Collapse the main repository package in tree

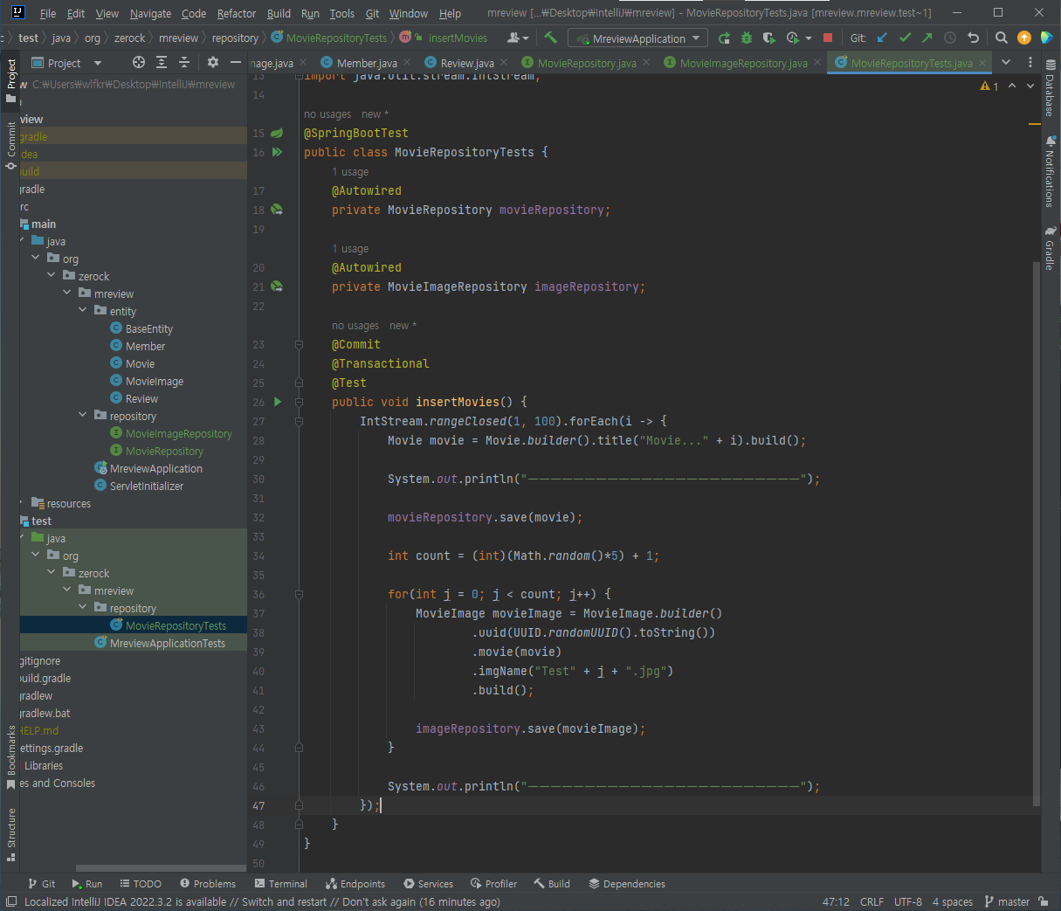tap(83, 415)
